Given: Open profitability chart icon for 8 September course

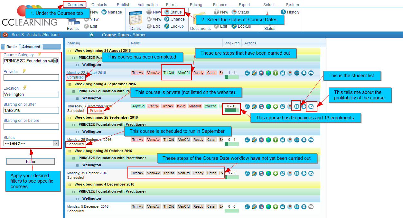Looking at the screenshot, I should click(x=311, y=106).
